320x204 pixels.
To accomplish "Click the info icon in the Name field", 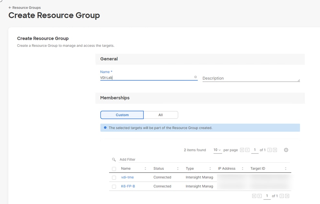I will tap(195, 77).
